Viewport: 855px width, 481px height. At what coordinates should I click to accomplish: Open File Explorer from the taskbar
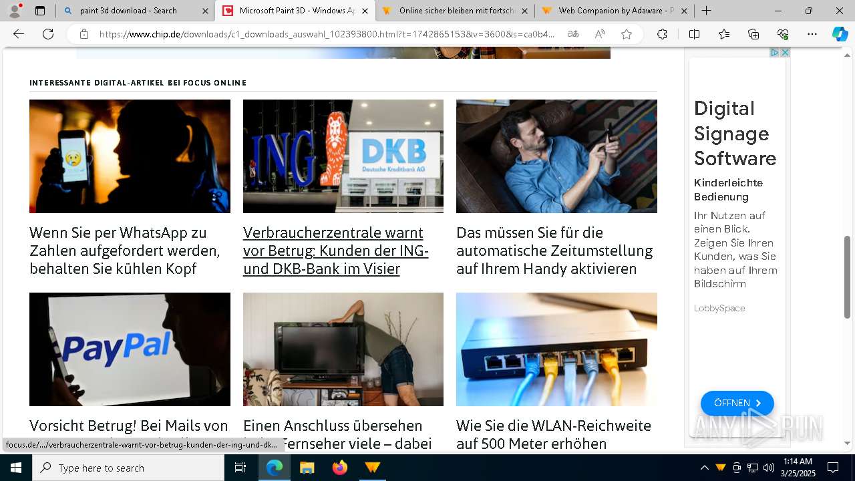pos(307,468)
